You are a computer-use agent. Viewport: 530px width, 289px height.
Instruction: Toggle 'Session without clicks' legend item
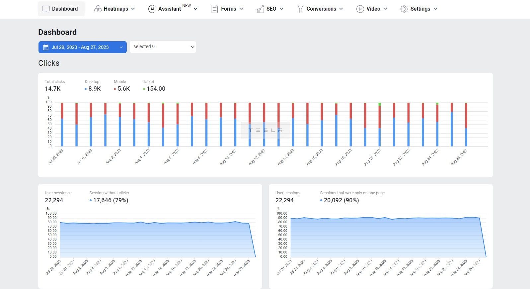click(x=109, y=200)
